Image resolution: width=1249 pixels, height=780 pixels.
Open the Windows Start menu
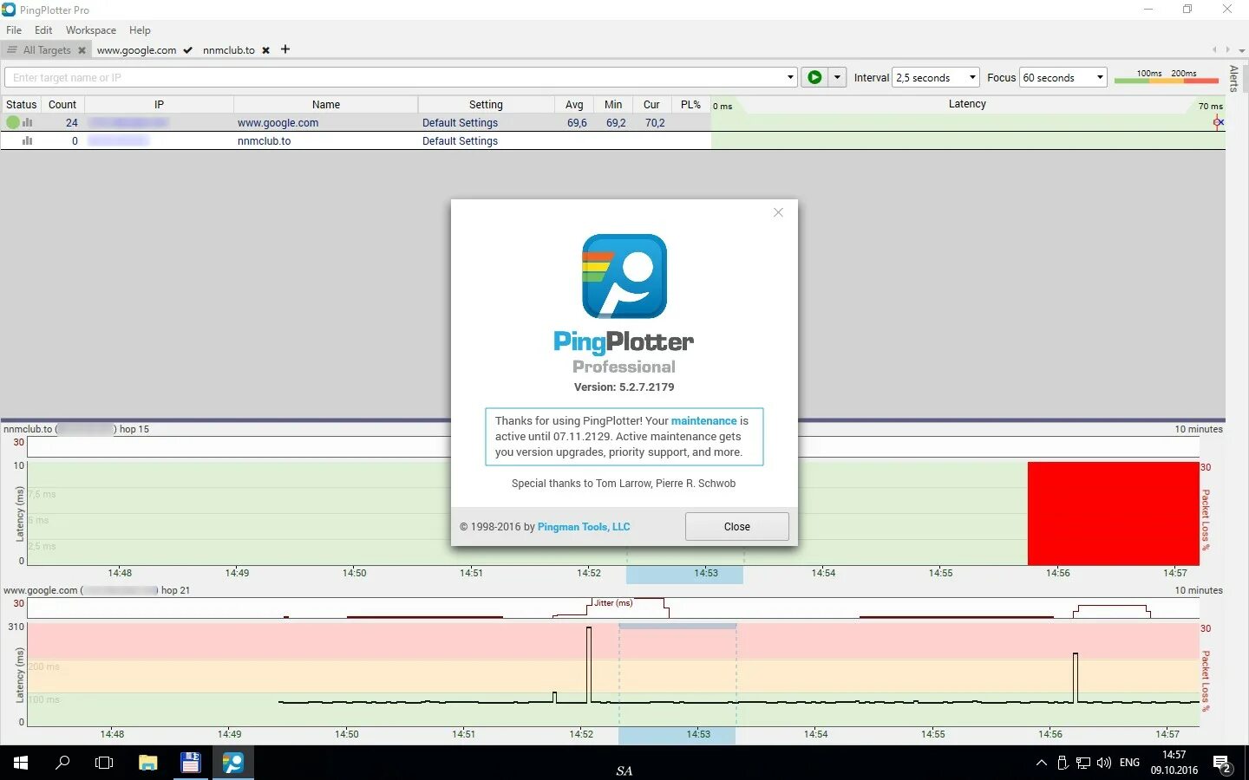21,763
